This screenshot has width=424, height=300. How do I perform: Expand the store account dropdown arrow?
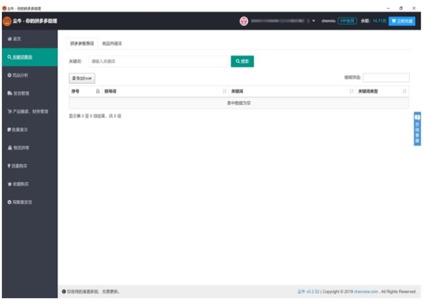pos(313,20)
